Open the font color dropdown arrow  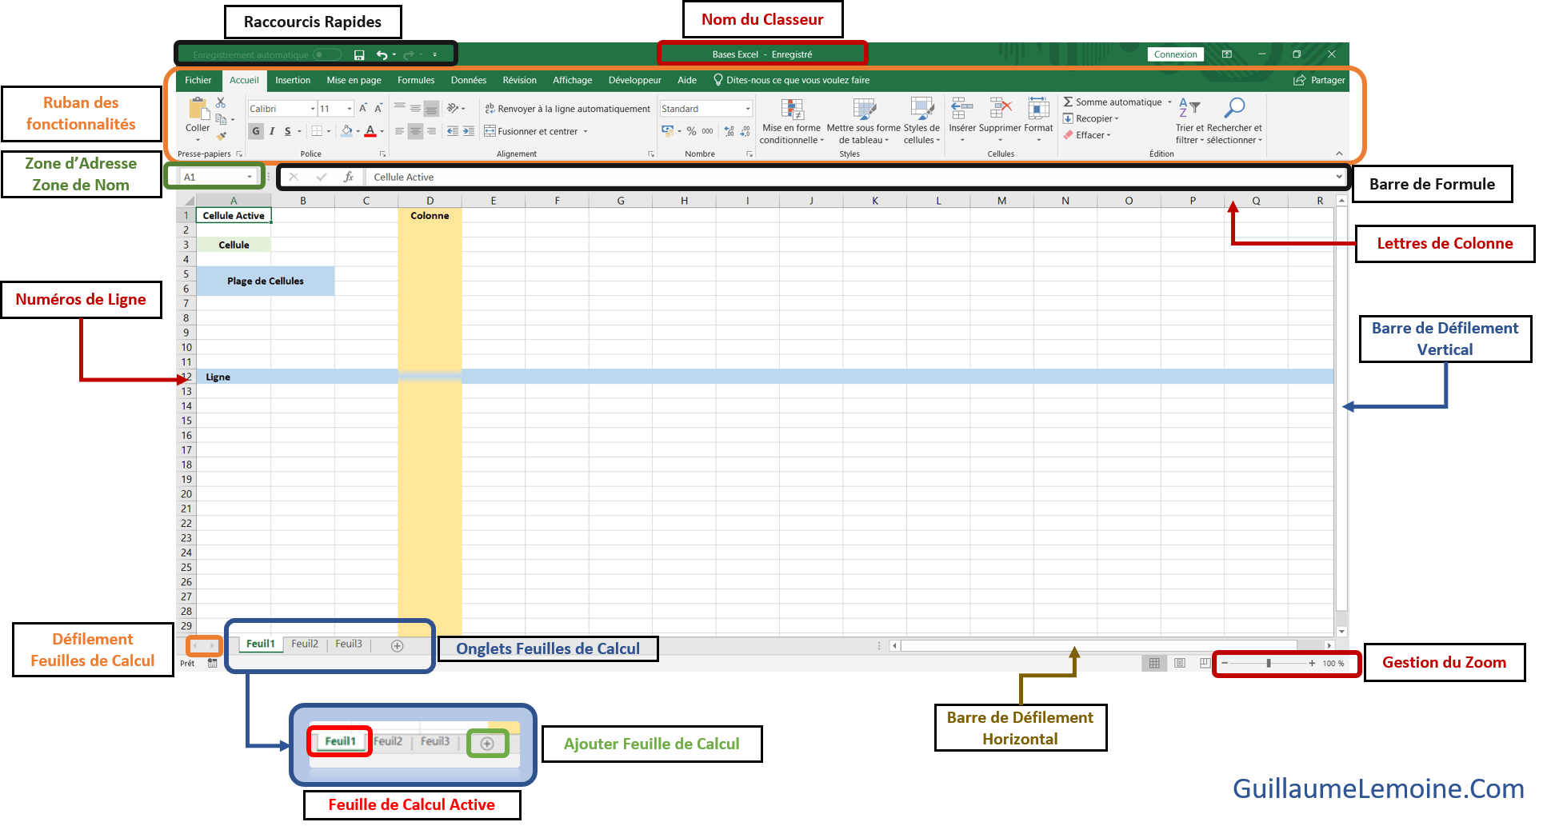pos(382,131)
